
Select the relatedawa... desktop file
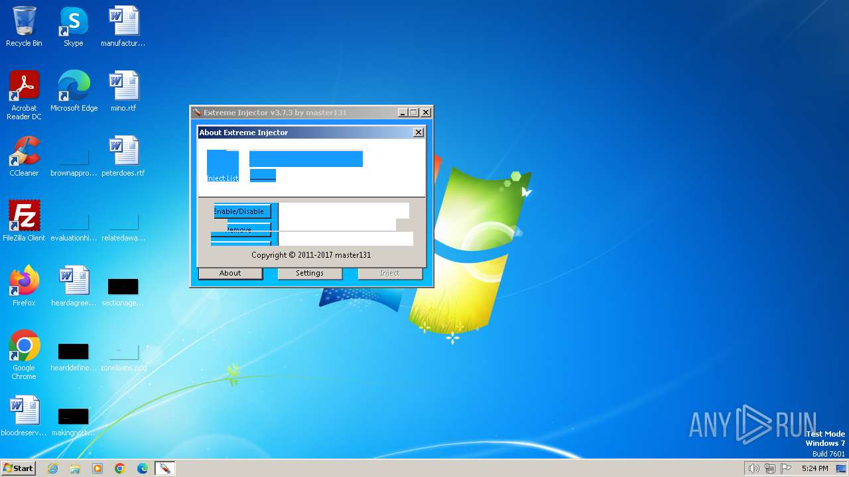point(123,226)
